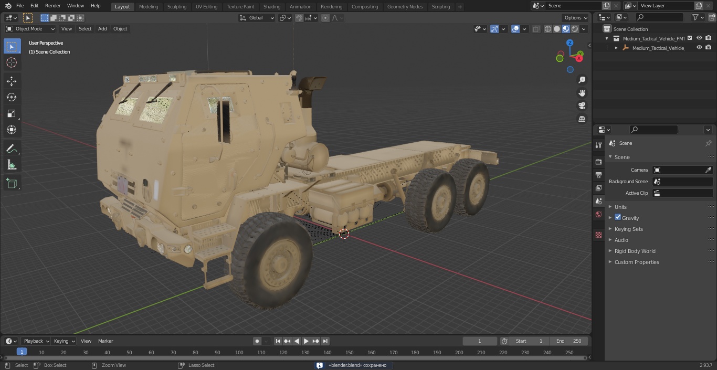Disable Medium_Tactical_Vehicle object in renders
Screen dimensions: 717x370
(x=709, y=48)
